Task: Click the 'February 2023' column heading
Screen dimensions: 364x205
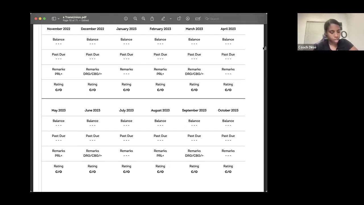Action: click(160, 29)
